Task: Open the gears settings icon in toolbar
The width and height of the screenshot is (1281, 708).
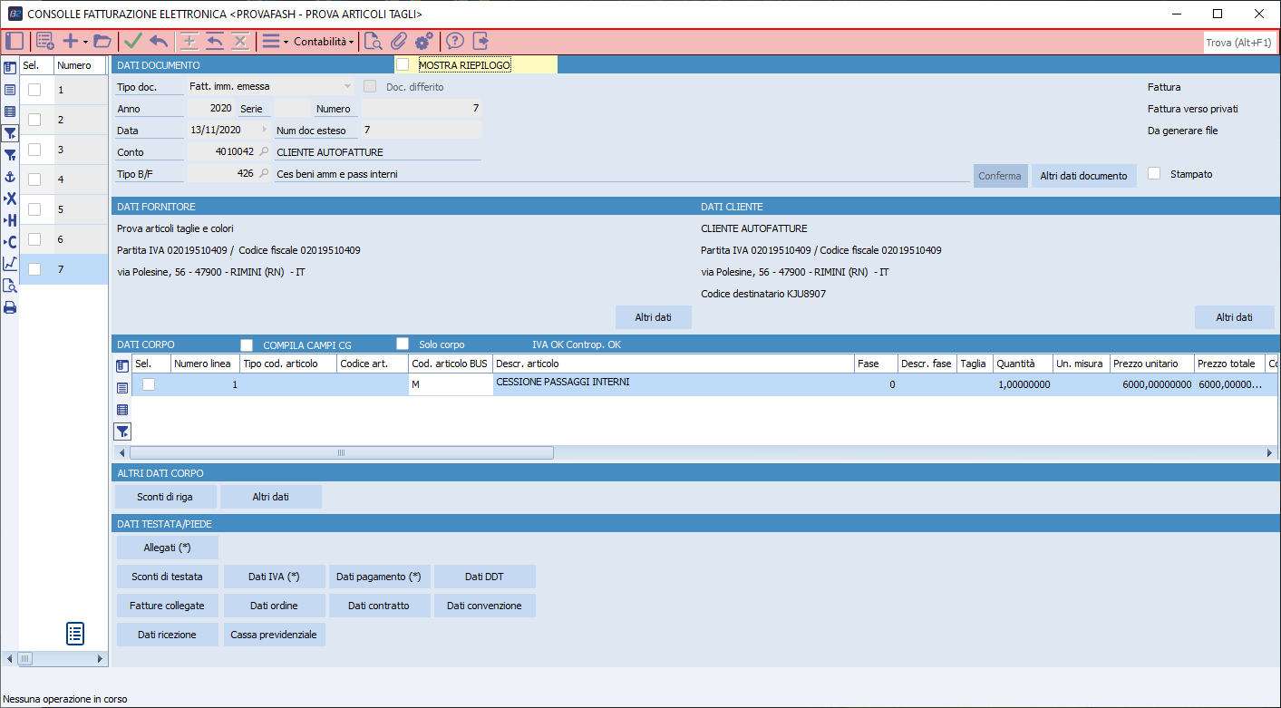Action: pos(423,41)
